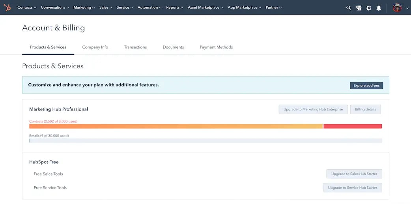411x204 pixels.
Task: Open the Asset Marketplace dropdown
Action: pos(205,7)
